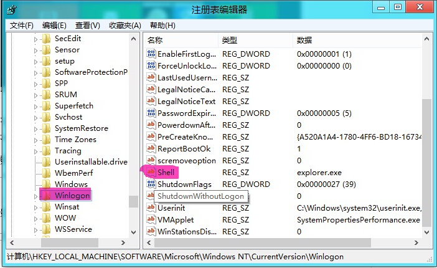Click the registry path in status bar

point(175,257)
